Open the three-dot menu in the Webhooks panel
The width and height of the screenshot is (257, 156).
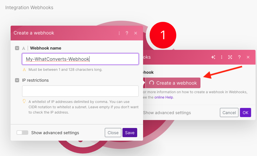pos(222,57)
